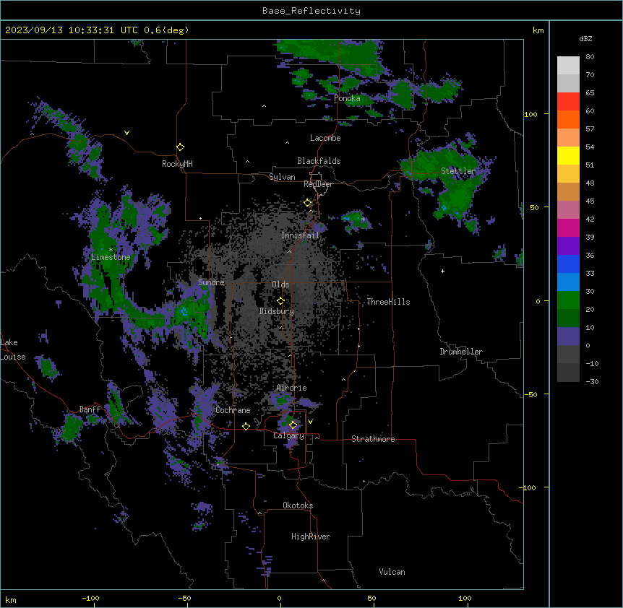
Task: Click the magenta 39-42 dBZ legend swatch
Action: (568, 228)
